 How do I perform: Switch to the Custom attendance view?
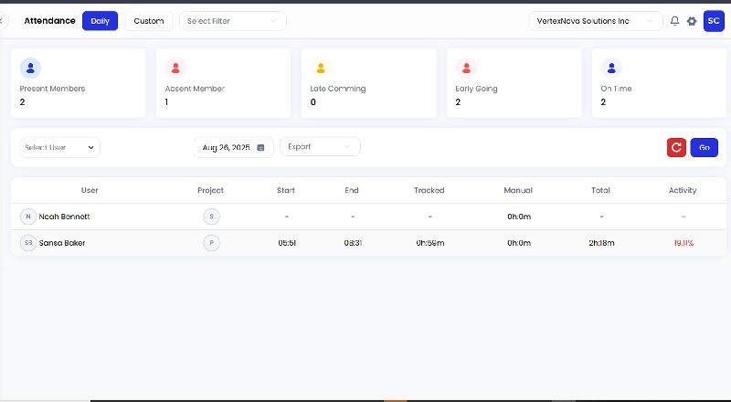149,21
